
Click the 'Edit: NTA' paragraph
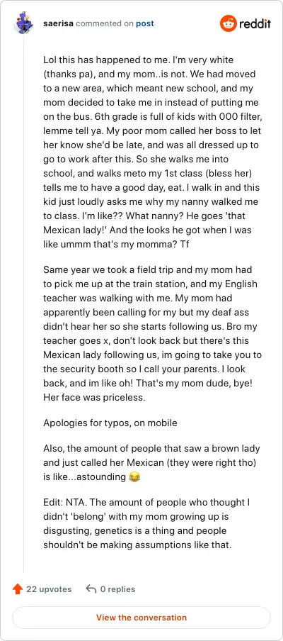tap(149, 524)
